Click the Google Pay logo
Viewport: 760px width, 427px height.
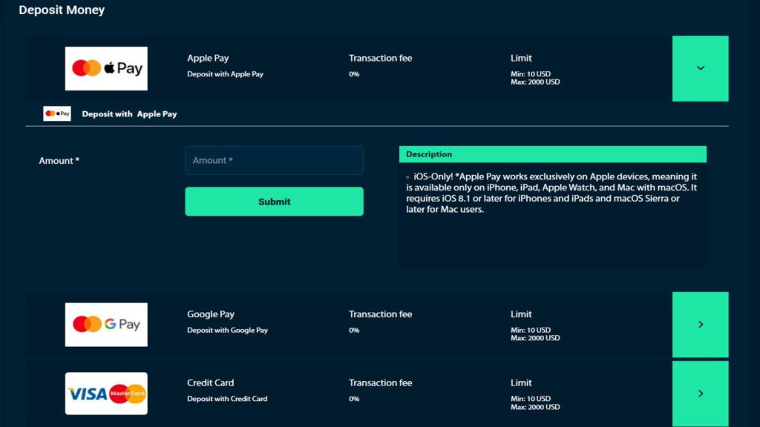click(106, 325)
